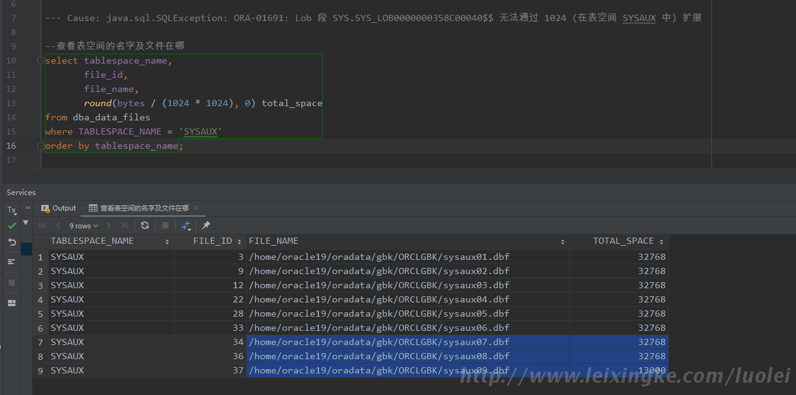Image resolution: width=796 pixels, height=395 pixels.
Task: Select row number 5 in results grid
Action: [40, 314]
